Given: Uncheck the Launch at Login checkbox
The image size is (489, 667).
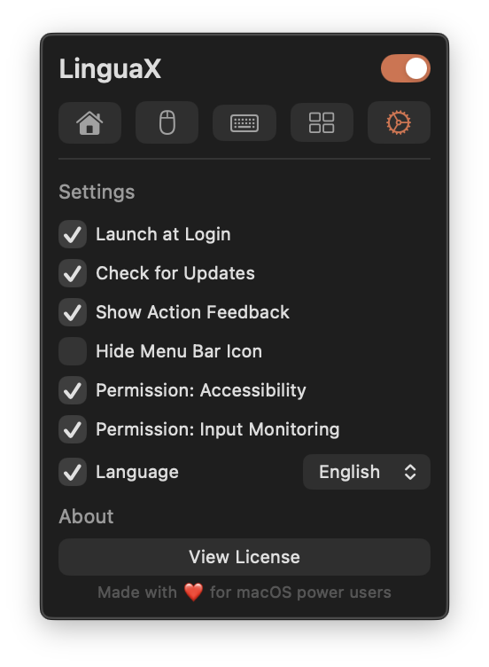Looking at the screenshot, I should click(73, 234).
